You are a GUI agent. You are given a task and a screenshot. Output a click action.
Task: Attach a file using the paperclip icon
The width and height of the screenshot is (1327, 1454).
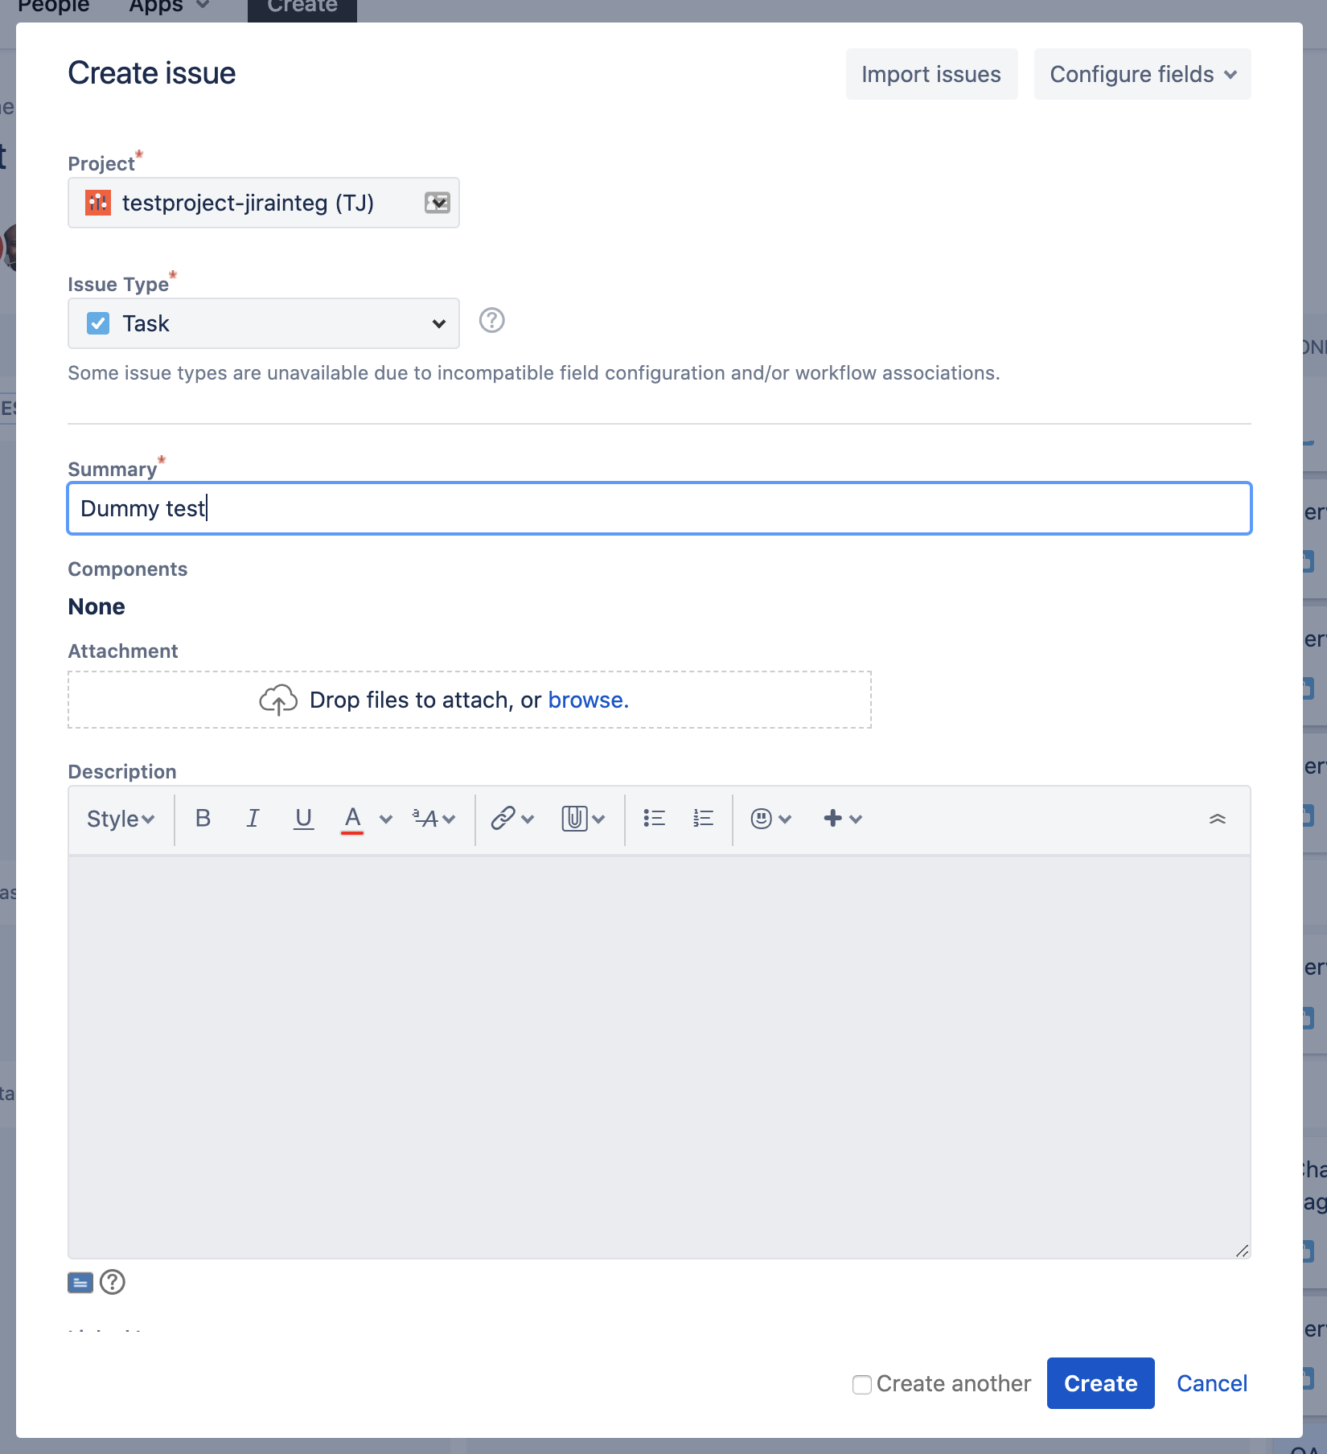pyautogui.click(x=575, y=819)
